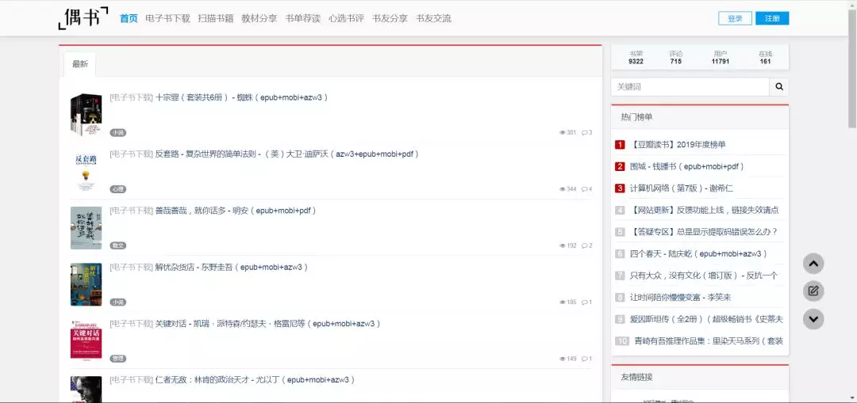Click the 用户 11791 statistic
This screenshot has height=403, width=857.
pyautogui.click(x=721, y=57)
